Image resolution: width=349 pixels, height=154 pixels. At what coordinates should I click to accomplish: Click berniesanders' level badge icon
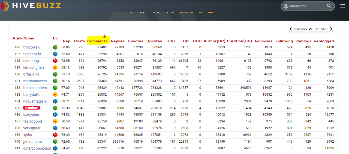click(55, 88)
